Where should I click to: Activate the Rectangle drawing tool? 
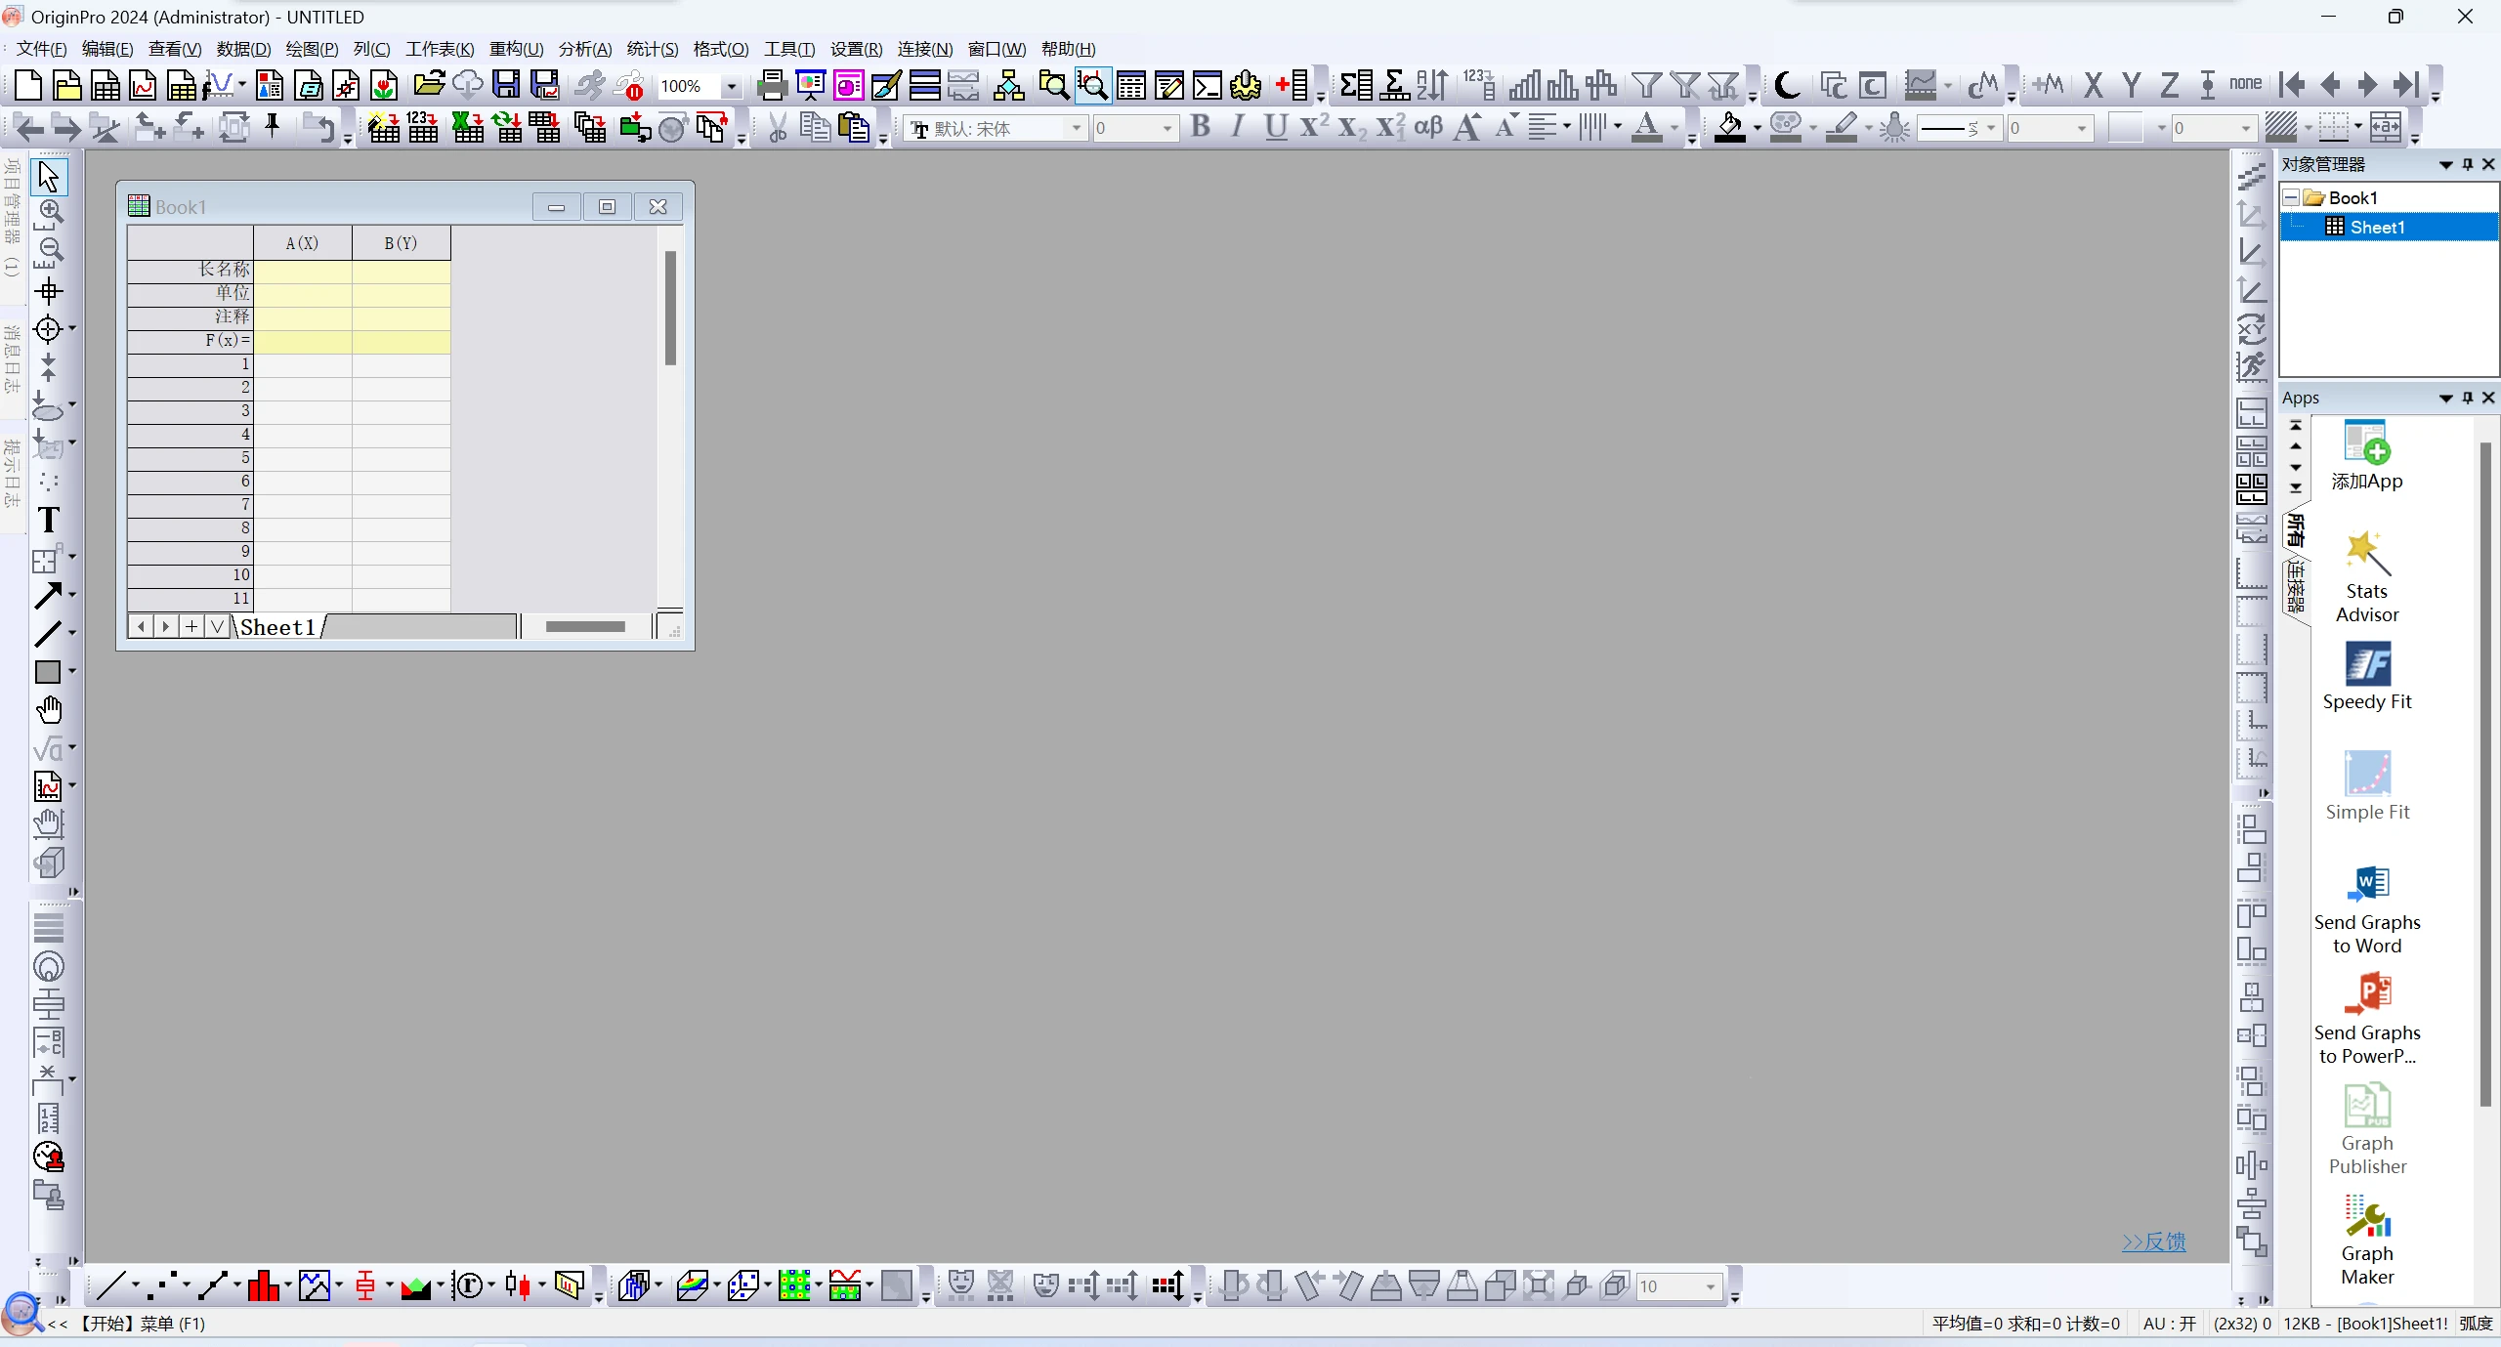click(x=46, y=672)
